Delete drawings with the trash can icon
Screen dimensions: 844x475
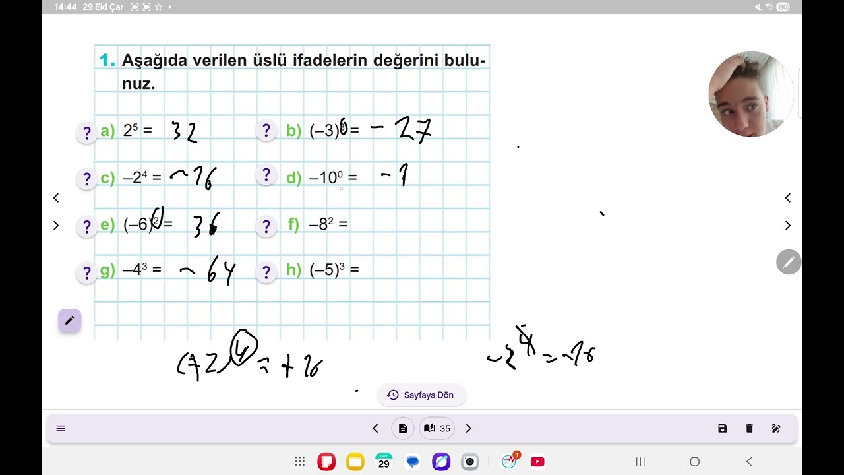coord(749,429)
